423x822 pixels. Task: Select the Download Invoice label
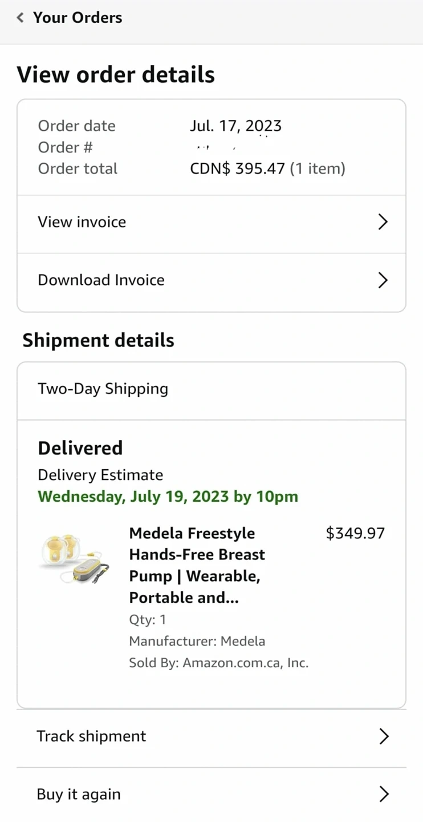click(x=101, y=280)
